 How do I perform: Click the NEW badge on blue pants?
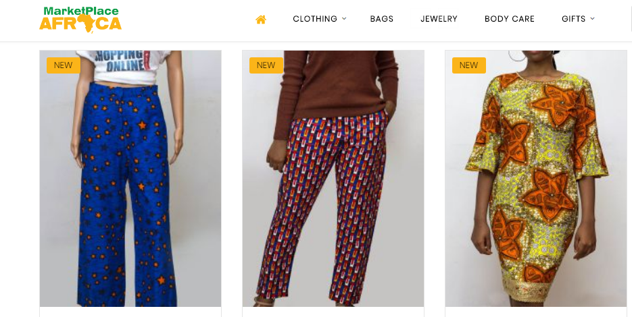pos(64,65)
